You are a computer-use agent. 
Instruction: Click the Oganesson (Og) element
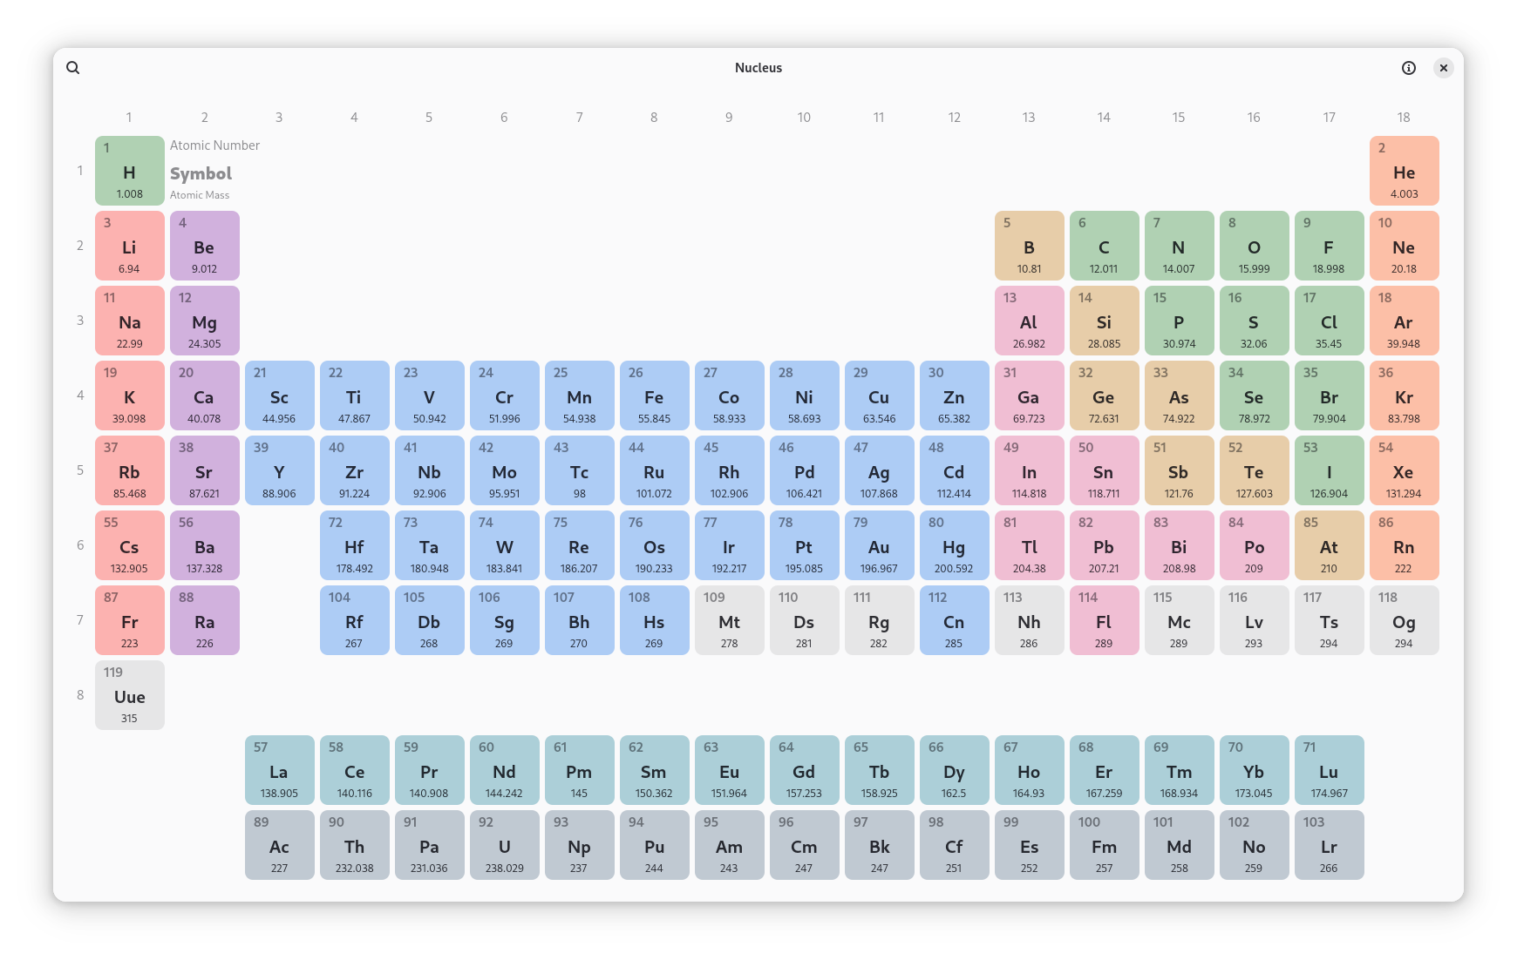click(x=1404, y=620)
